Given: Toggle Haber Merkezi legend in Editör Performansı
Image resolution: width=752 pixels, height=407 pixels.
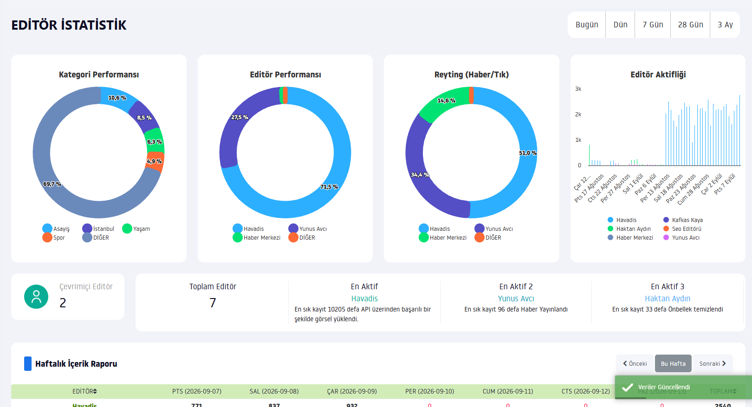Looking at the screenshot, I should pos(257,237).
